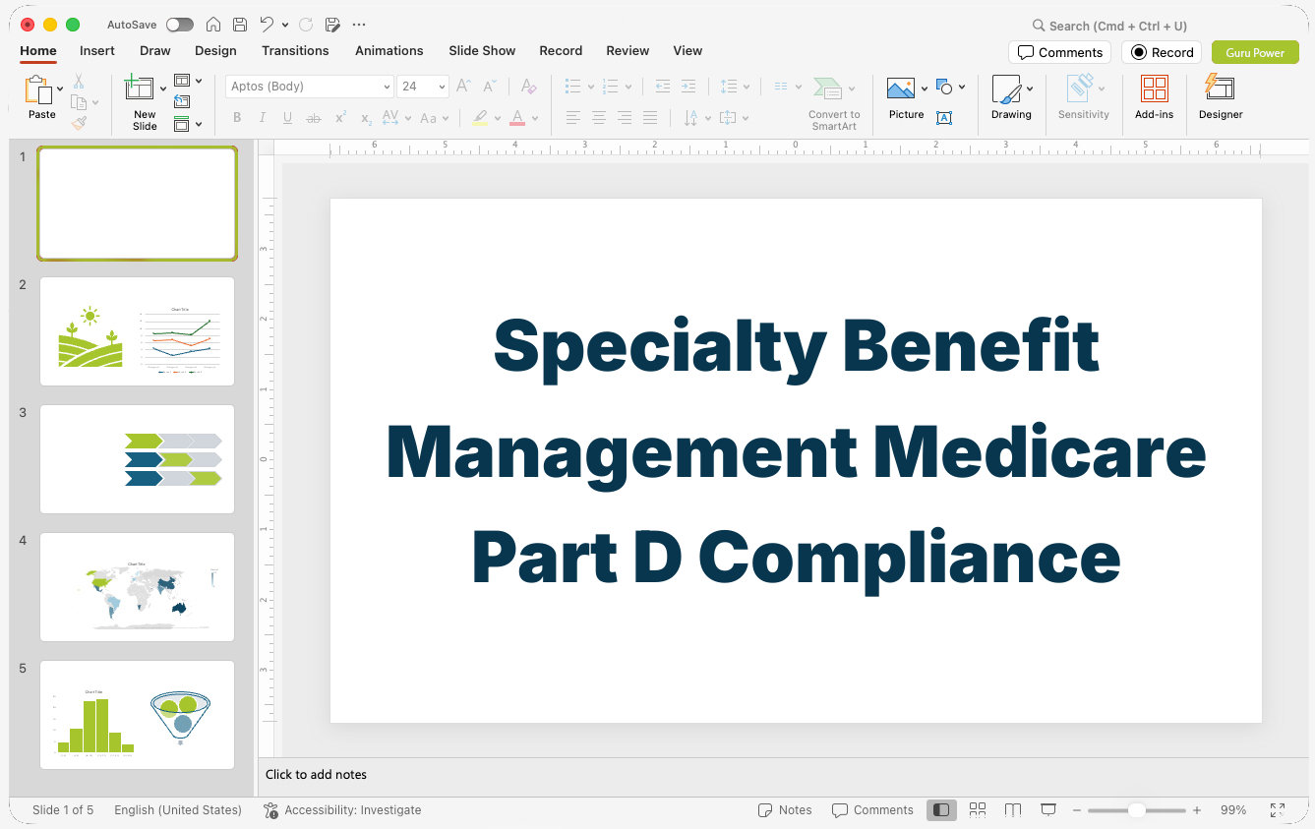Viewport: 1315px width, 829px height.
Task: Expand the New Slide layout arrow
Action: point(163,89)
